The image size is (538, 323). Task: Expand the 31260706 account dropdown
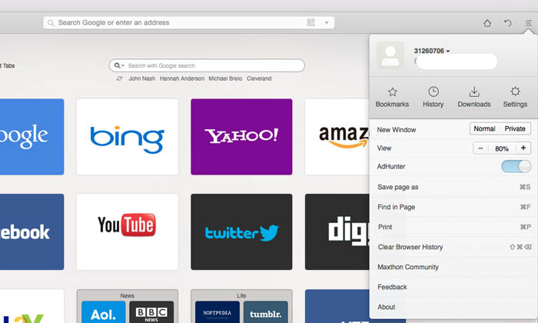coord(432,51)
